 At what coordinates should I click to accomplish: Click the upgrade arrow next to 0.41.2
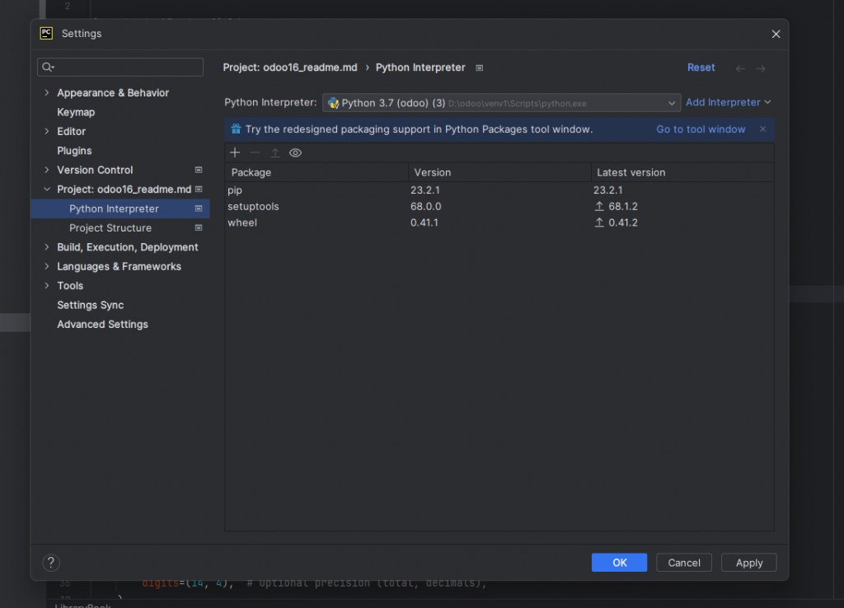[x=599, y=222]
